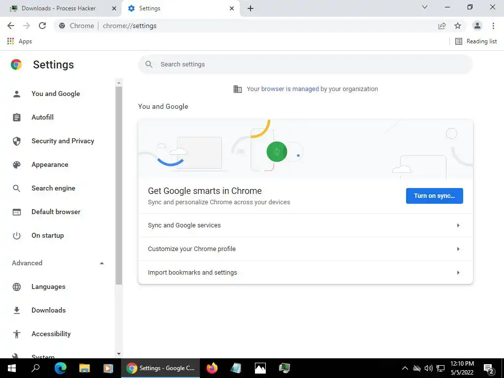The width and height of the screenshot is (504, 378).
Task: Open File Explorer from the taskbar
Action: [85, 368]
